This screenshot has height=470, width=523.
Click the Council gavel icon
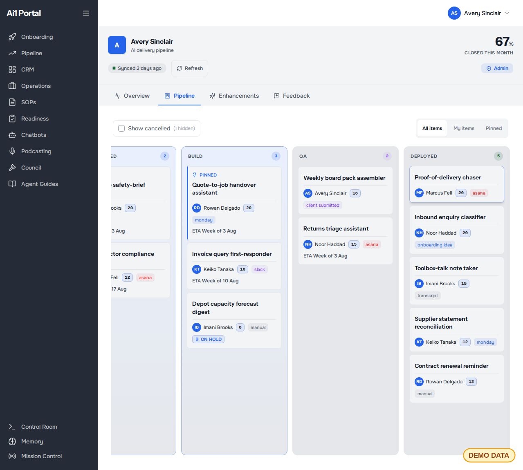(12, 168)
